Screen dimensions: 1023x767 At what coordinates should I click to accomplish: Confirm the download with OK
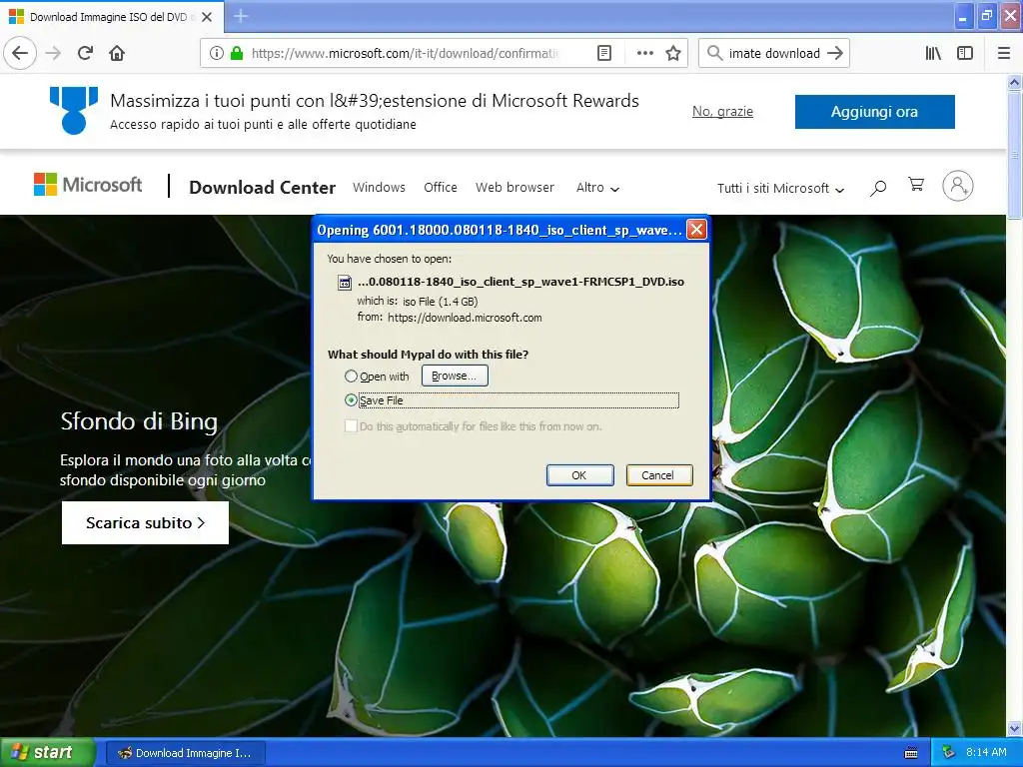[x=579, y=475]
